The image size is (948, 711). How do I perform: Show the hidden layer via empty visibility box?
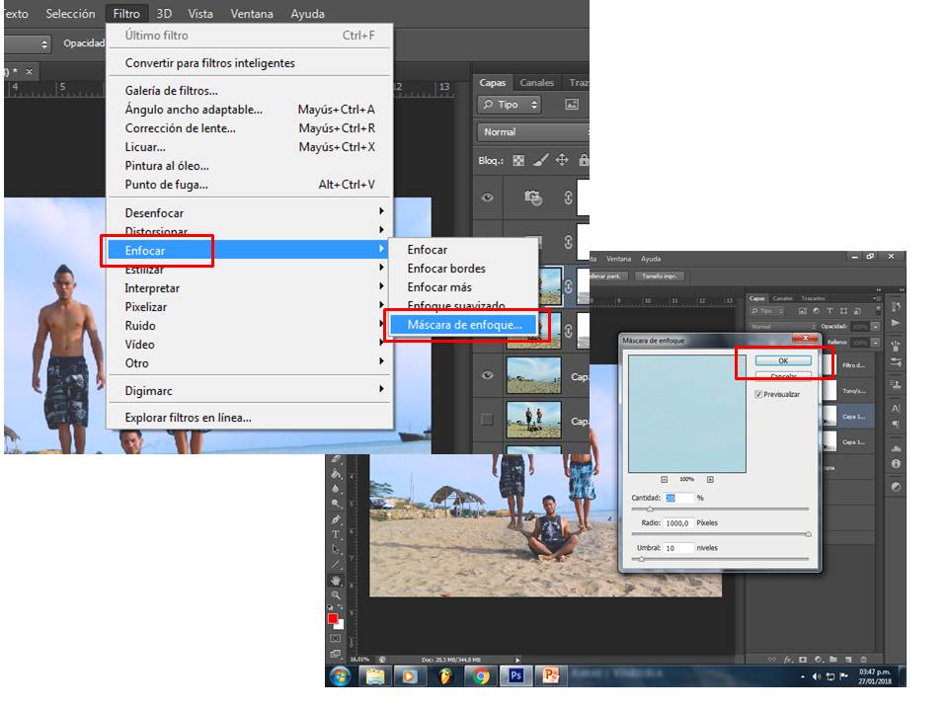(487, 419)
